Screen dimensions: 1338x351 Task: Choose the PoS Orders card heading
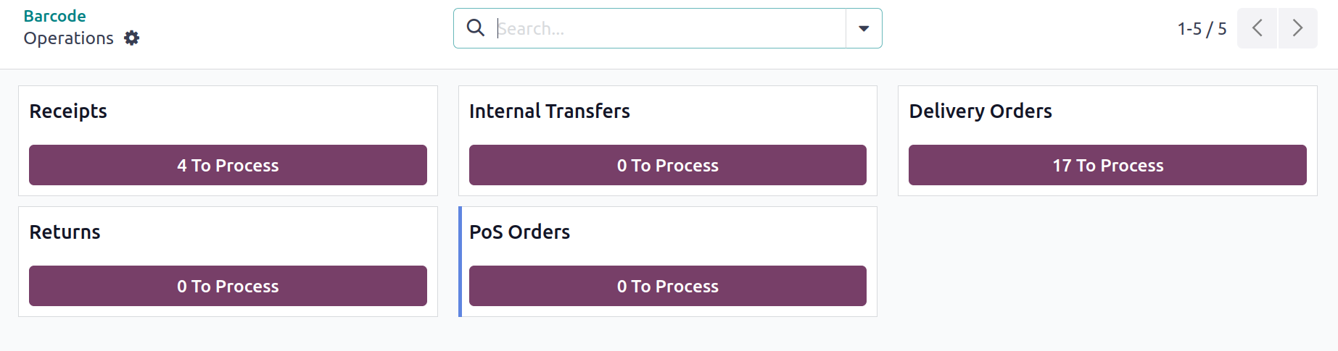click(519, 232)
